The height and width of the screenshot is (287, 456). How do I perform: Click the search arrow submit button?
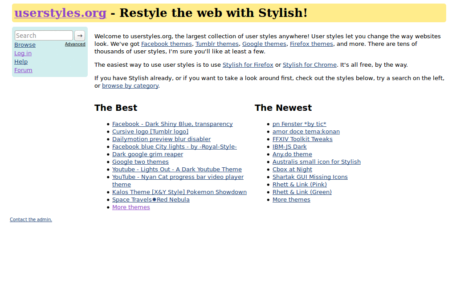tap(80, 36)
